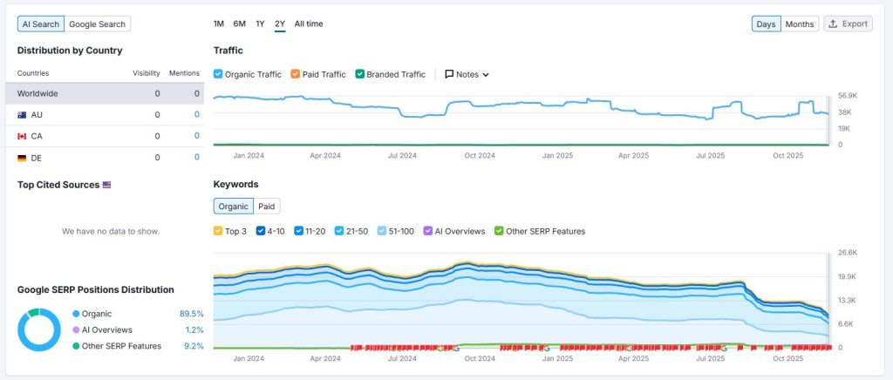Click the Canada flag icon
Screen dimensions: 893x380
(x=22, y=137)
